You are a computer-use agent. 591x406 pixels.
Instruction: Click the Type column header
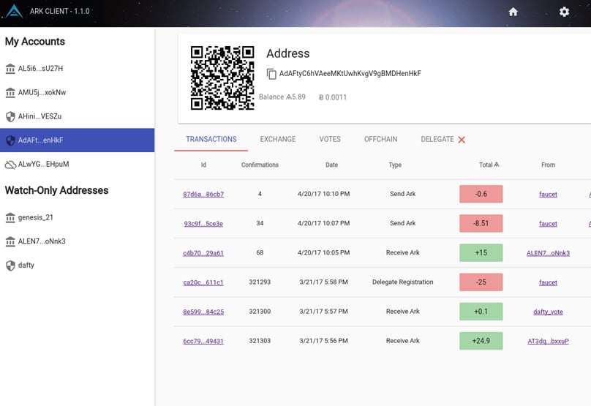coord(395,165)
